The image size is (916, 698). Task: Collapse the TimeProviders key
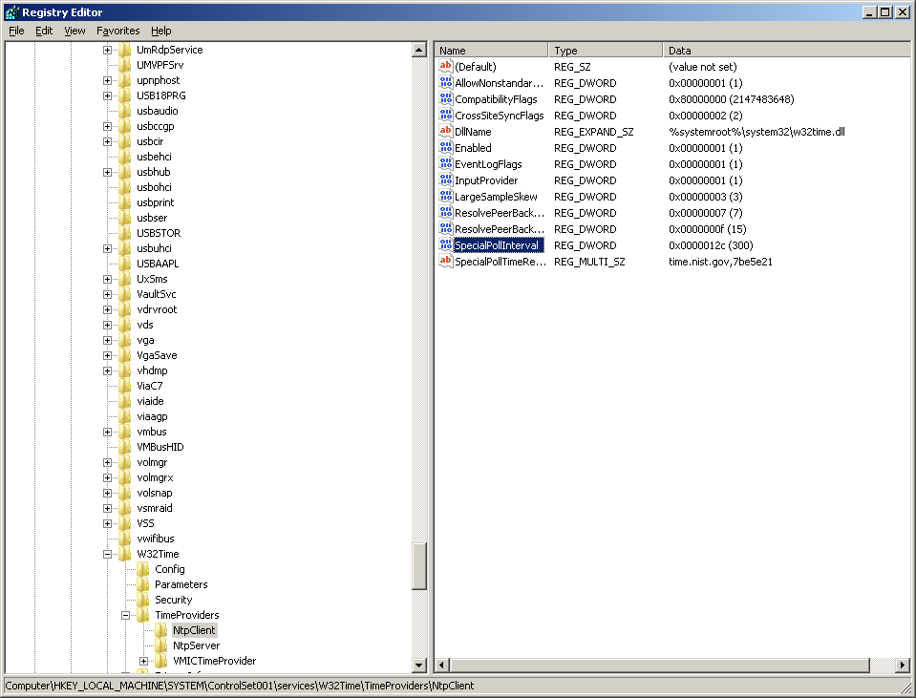pos(125,615)
